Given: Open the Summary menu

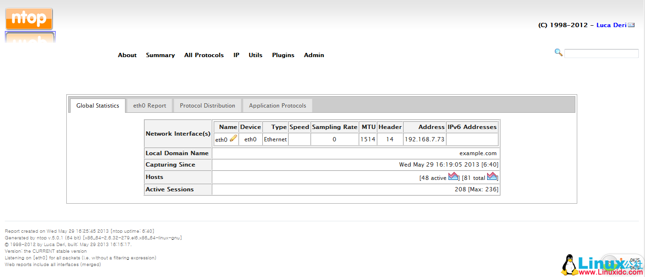Looking at the screenshot, I should pyautogui.click(x=160, y=55).
